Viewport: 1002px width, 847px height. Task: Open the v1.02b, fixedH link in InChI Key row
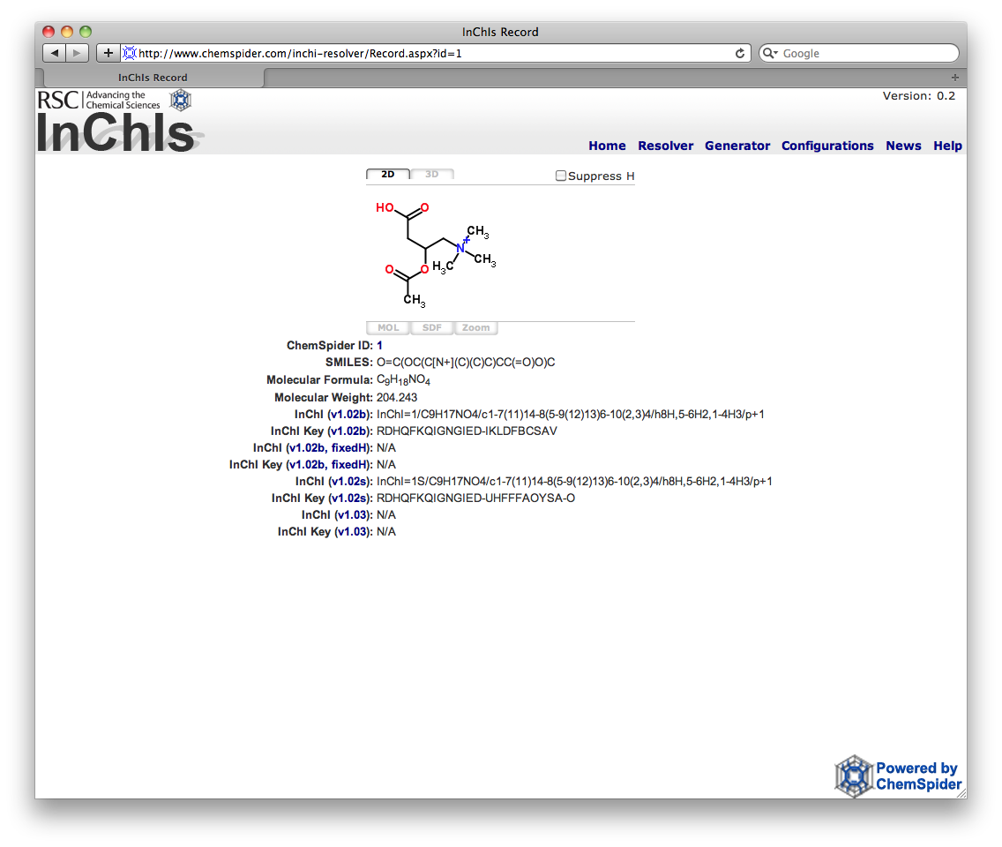coord(328,464)
